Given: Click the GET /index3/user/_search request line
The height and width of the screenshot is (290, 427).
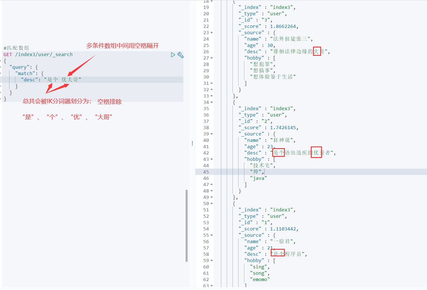Looking at the screenshot, I should pyautogui.click(x=38, y=55).
